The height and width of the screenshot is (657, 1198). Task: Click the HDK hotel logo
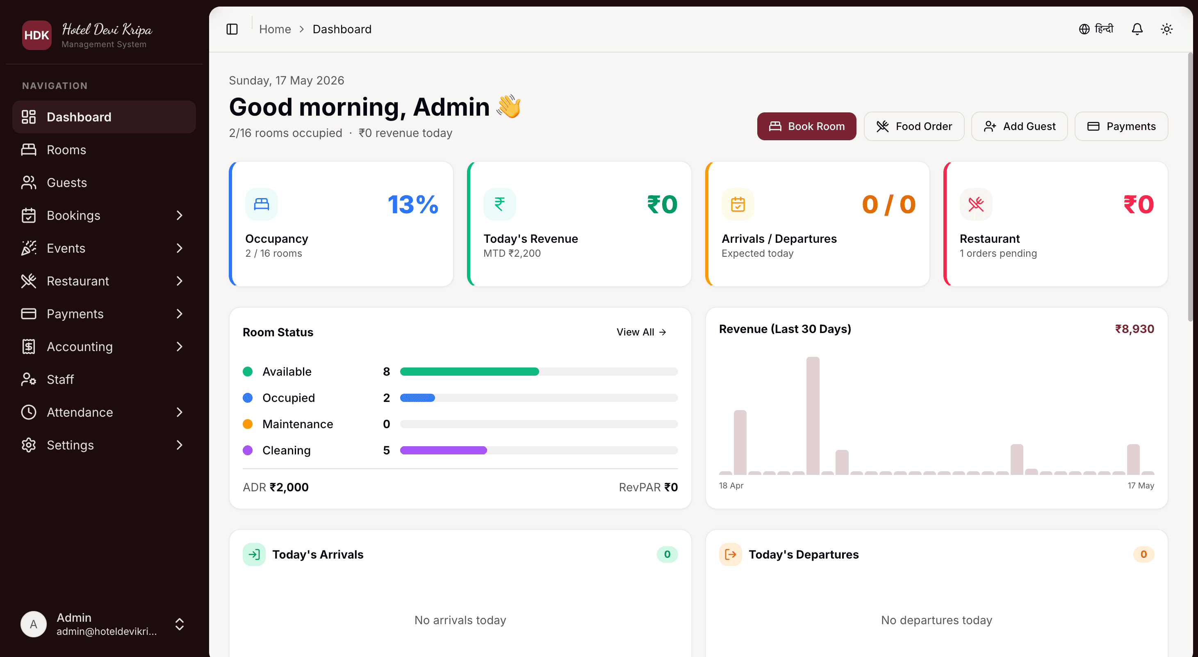pyautogui.click(x=37, y=35)
